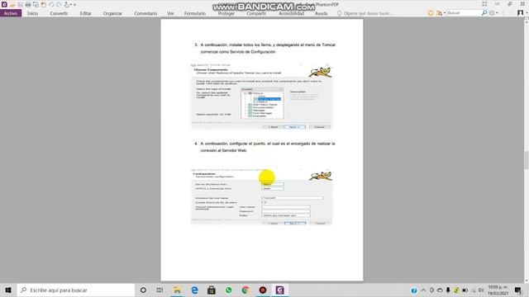Click the Foxit PhantomPDF application logo icon
The width and height of the screenshot is (529, 297).
point(4,4)
